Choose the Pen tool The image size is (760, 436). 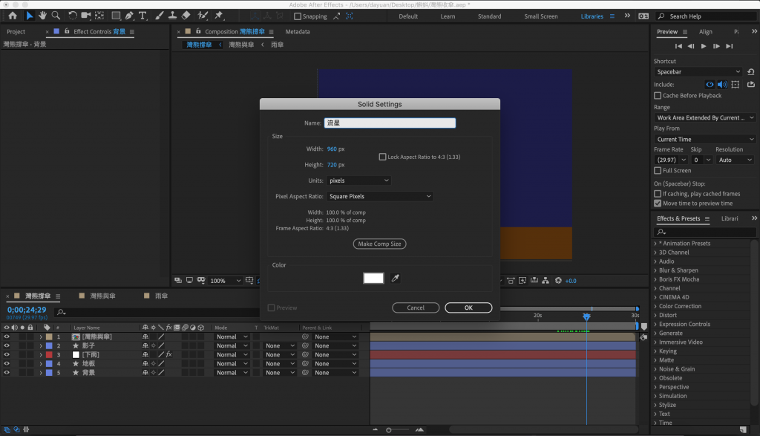pos(129,16)
